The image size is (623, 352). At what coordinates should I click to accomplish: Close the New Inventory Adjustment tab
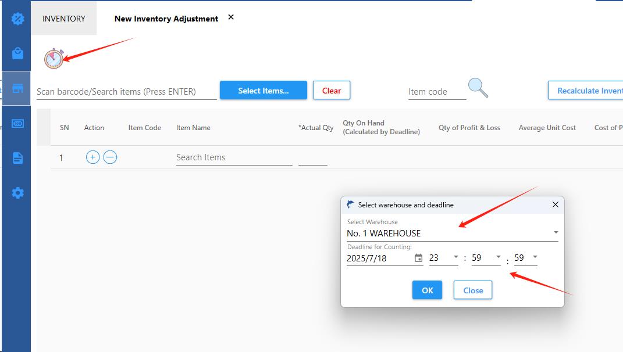pos(231,17)
